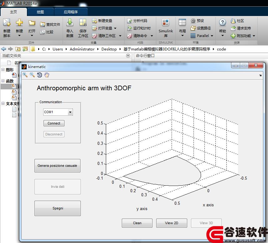Click the up one level folder icon
This screenshot has width=268, height=243.
click(x=18, y=49)
